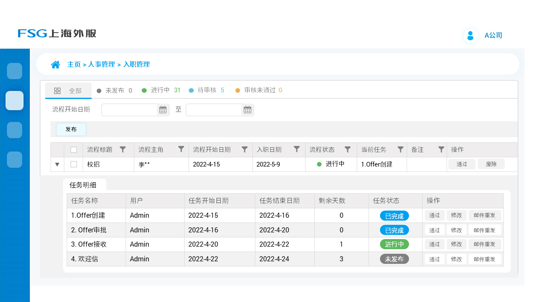
Task: Open the 当前任务 column filter
Action: [400, 149]
